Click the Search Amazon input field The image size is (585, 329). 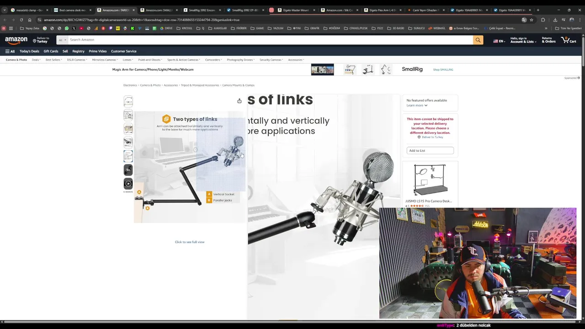click(x=270, y=40)
